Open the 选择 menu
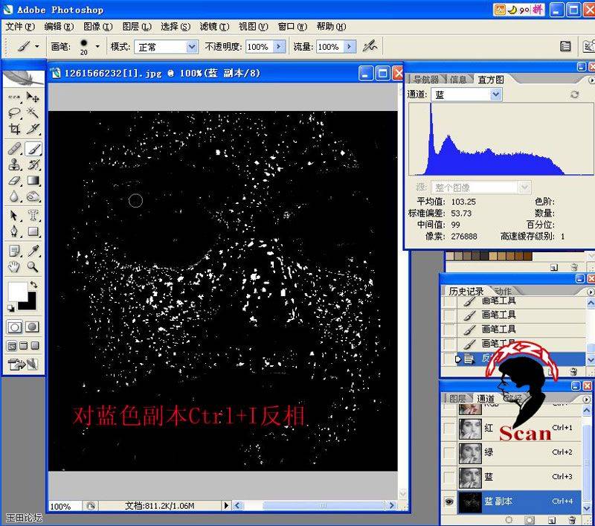This screenshot has width=595, height=526. 176,27
